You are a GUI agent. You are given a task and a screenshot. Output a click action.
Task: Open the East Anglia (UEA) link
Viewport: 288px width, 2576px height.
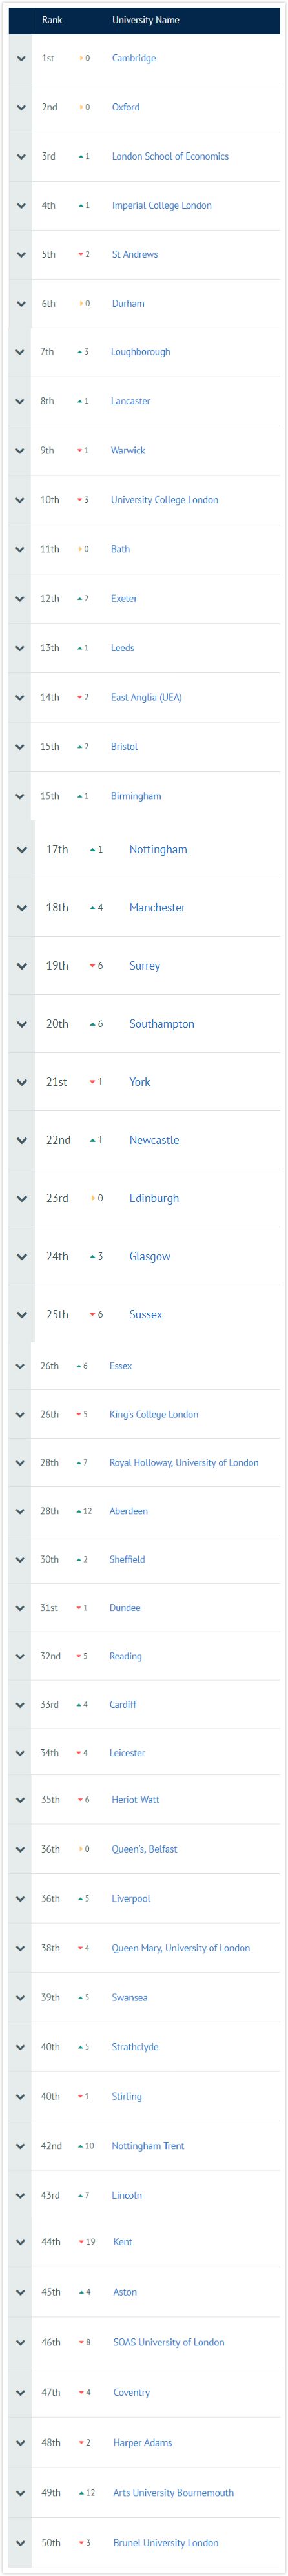[x=147, y=697]
